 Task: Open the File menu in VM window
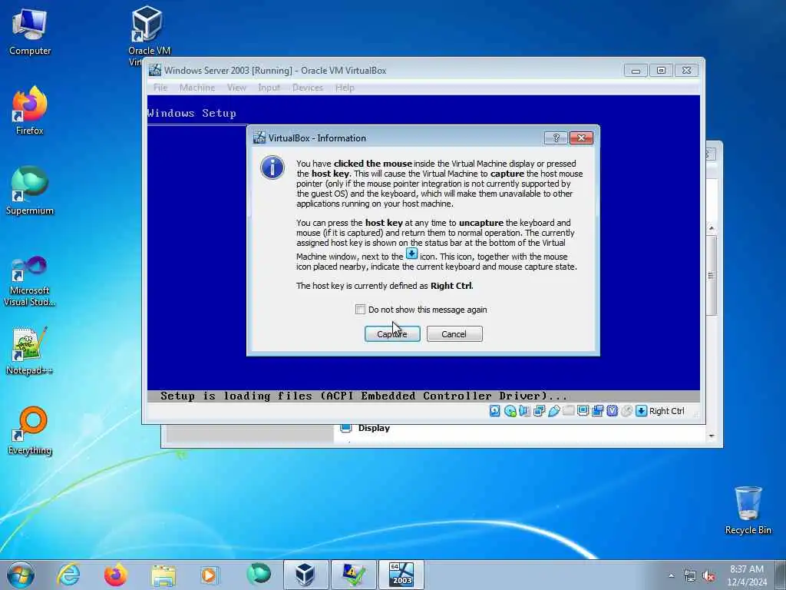[x=160, y=88]
